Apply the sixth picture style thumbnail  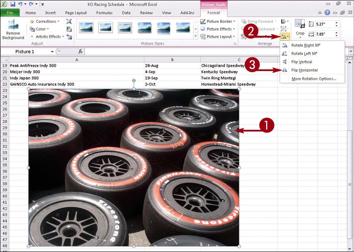(x=183, y=28)
